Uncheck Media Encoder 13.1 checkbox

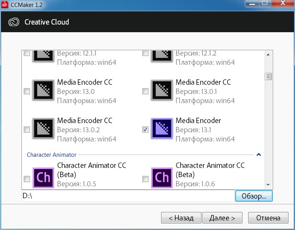[x=145, y=130]
